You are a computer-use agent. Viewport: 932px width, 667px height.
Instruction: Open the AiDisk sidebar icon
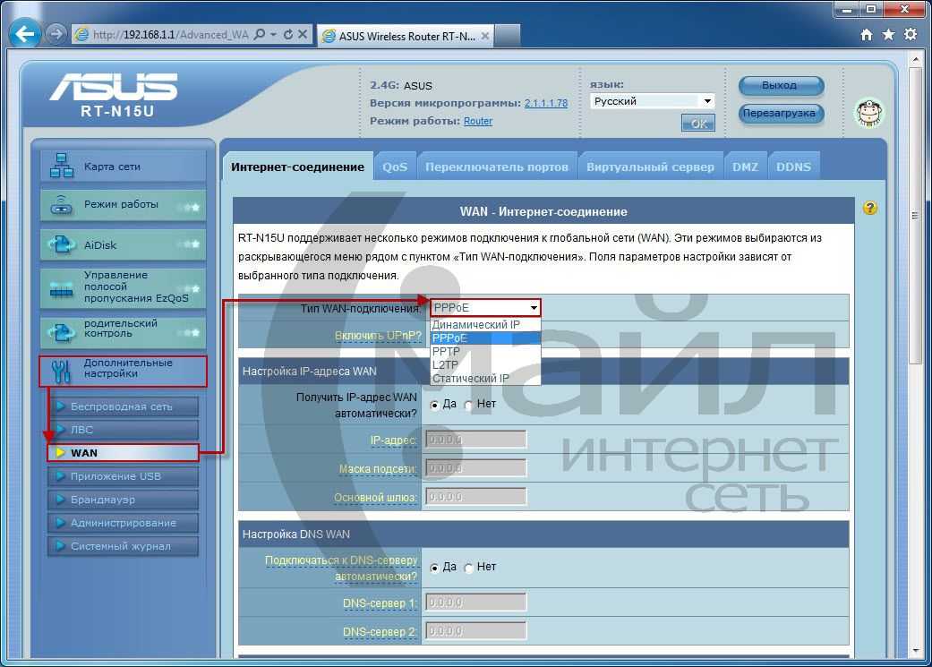click(x=62, y=244)
